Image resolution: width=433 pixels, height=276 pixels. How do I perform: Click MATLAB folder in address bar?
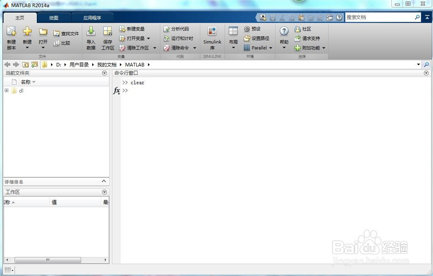(x=135, y=64)
